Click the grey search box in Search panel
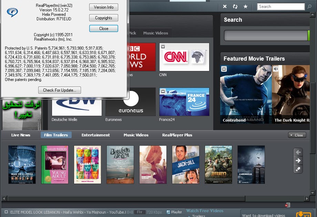 point(266,35)
